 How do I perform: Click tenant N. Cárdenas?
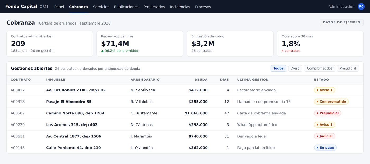point(142,125)
